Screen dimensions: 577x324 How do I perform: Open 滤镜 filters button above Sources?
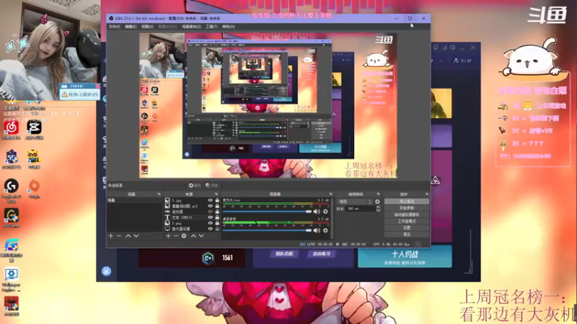coord(212,186)
